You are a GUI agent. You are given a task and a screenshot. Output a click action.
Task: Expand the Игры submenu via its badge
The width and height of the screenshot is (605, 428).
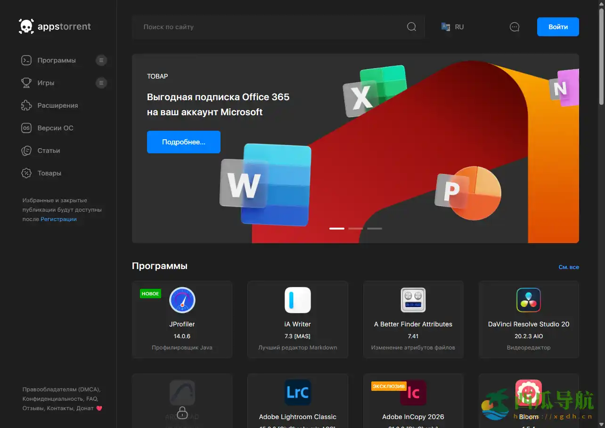pyautogui.click(x=101, y=83)
